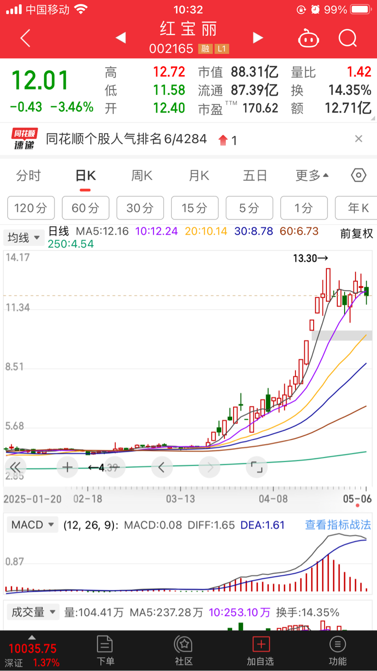Toggle 前复权 adjustment setting
The width and height of the screenshot is (377, 671).
(357, 234)
